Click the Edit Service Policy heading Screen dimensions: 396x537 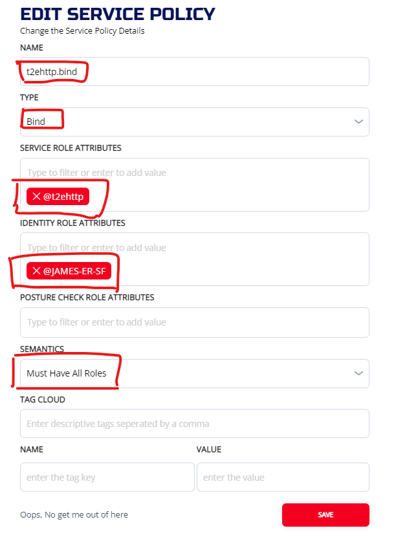(118, 14)
